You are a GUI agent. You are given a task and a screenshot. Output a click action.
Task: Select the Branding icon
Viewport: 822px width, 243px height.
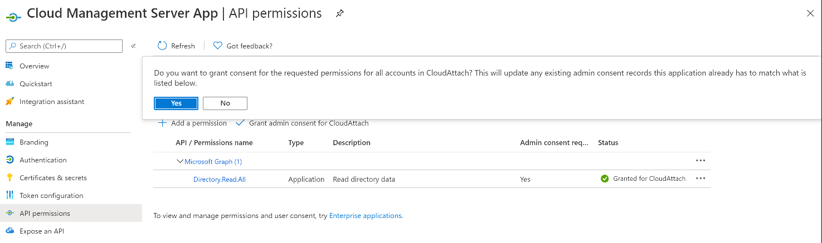[x=9, y=142]
